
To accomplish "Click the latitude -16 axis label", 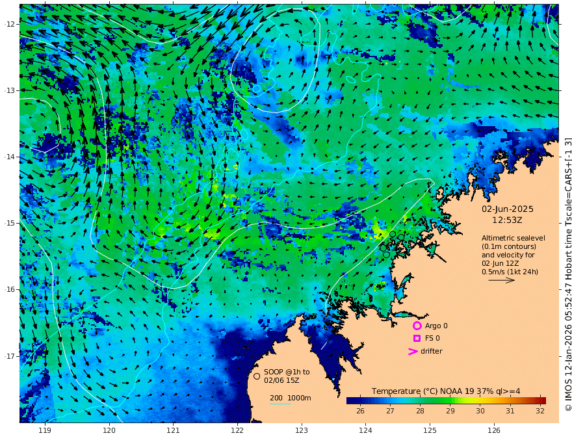I will tap(10, 289).
